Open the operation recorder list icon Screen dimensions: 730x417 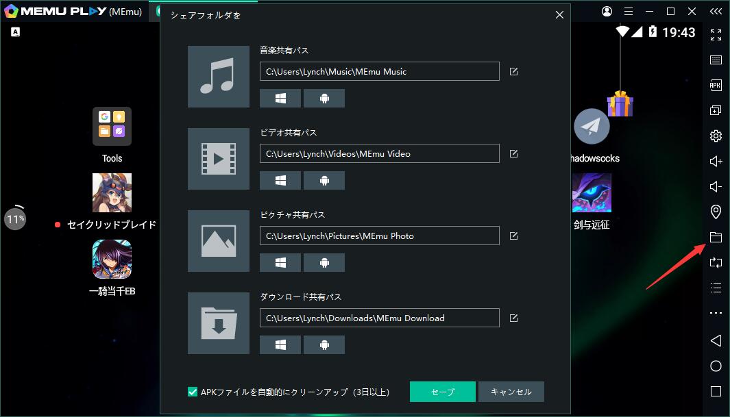[716, 288]
